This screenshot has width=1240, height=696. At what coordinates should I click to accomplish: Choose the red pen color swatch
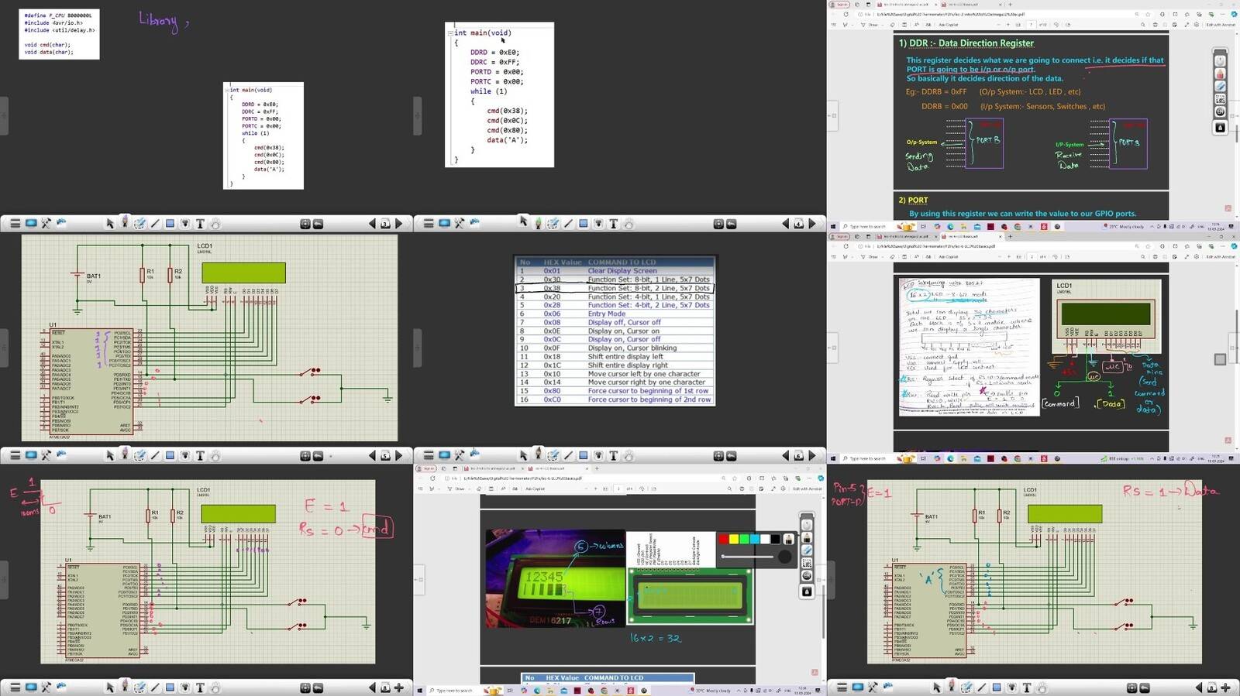pos(723,539)
